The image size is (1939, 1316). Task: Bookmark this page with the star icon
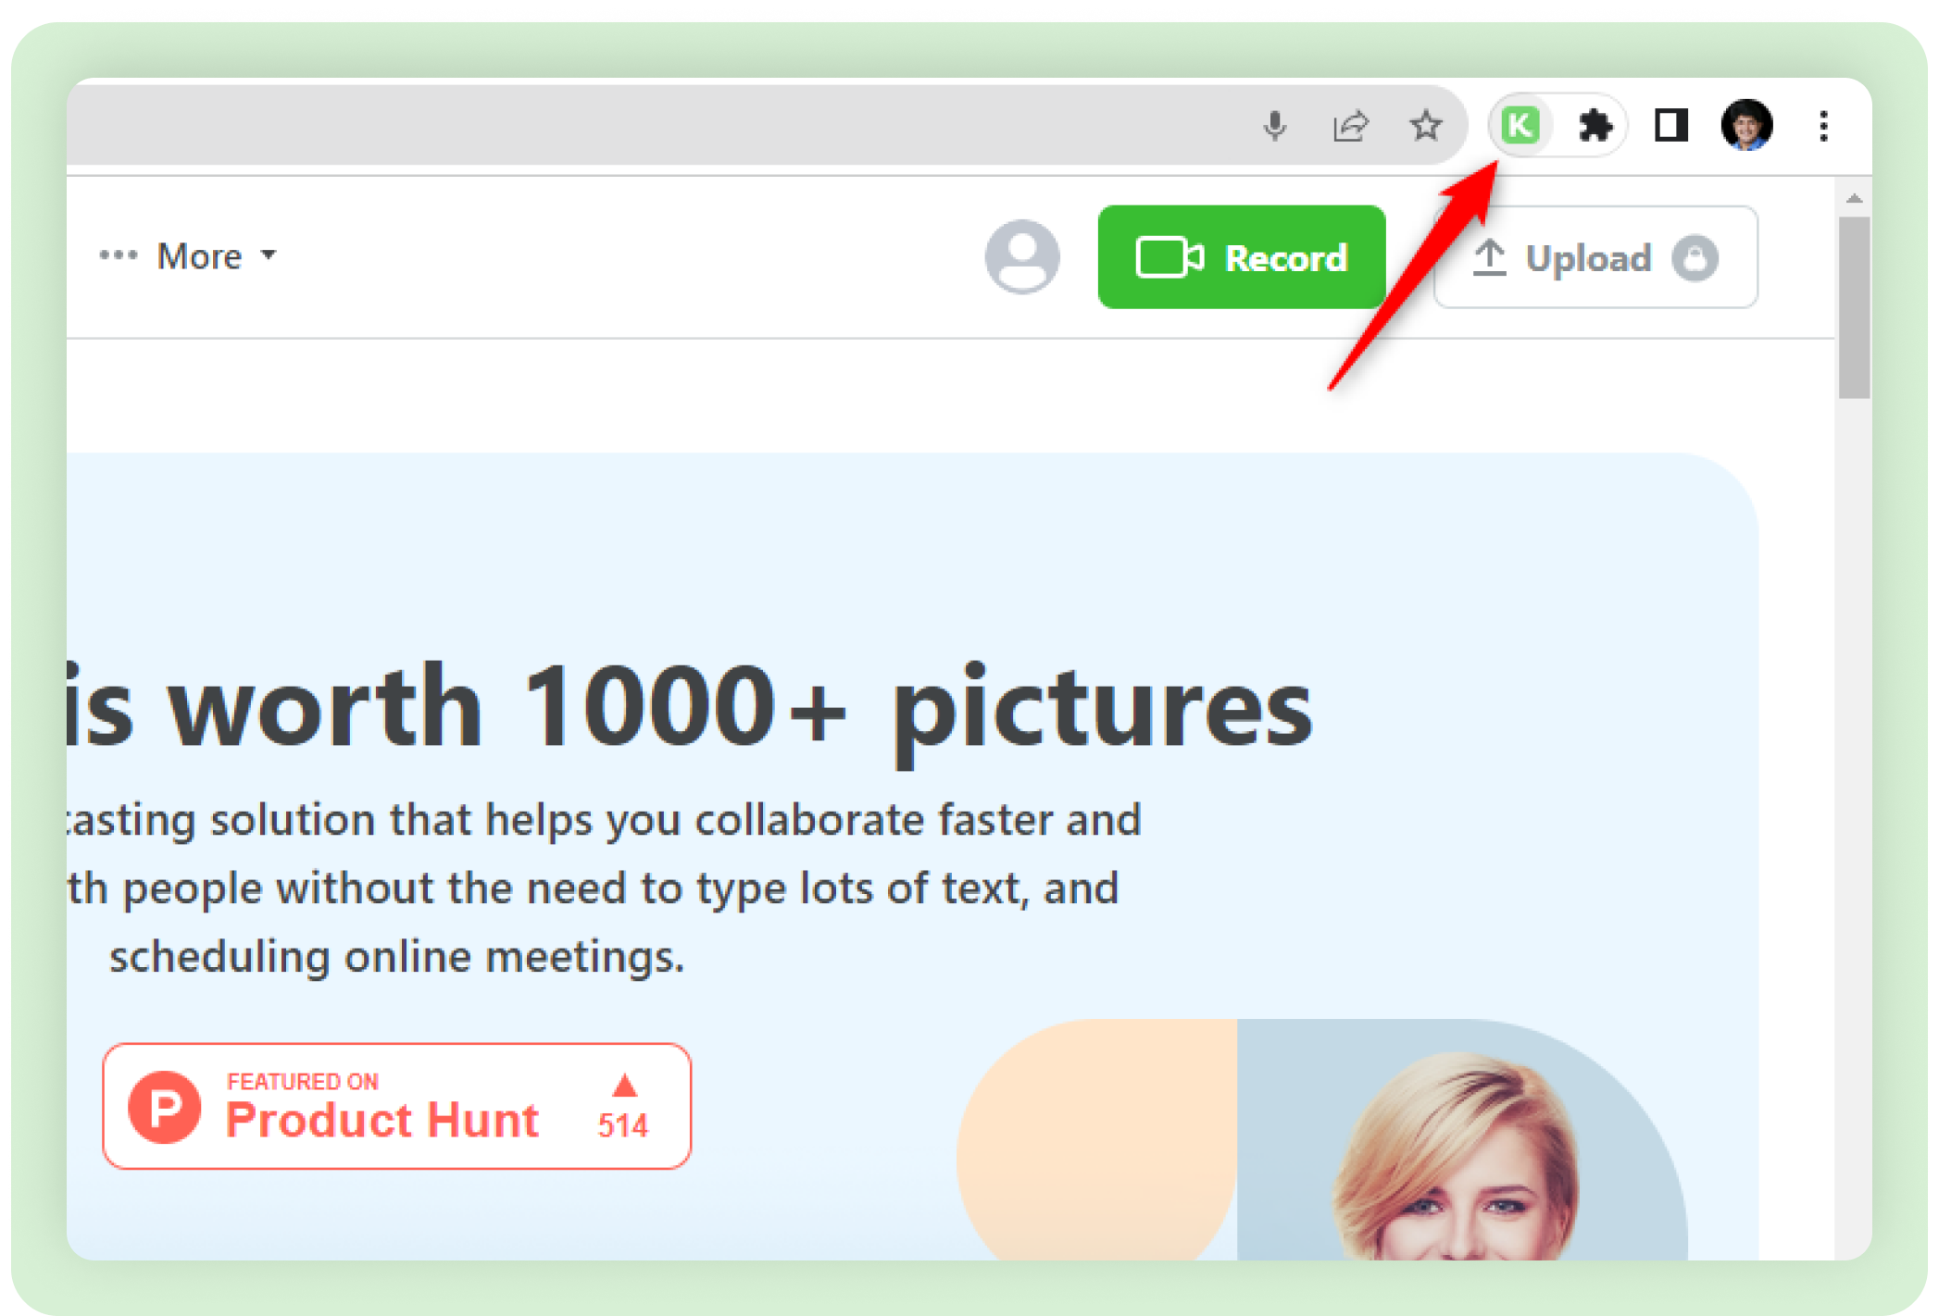coord(1426,125)
